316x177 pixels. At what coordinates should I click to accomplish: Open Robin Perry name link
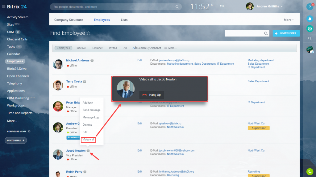pos(74,172)
